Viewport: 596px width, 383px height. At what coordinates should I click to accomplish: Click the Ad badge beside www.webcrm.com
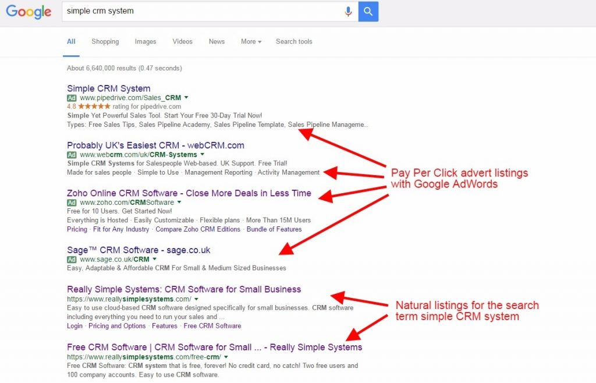pos(72,155)
